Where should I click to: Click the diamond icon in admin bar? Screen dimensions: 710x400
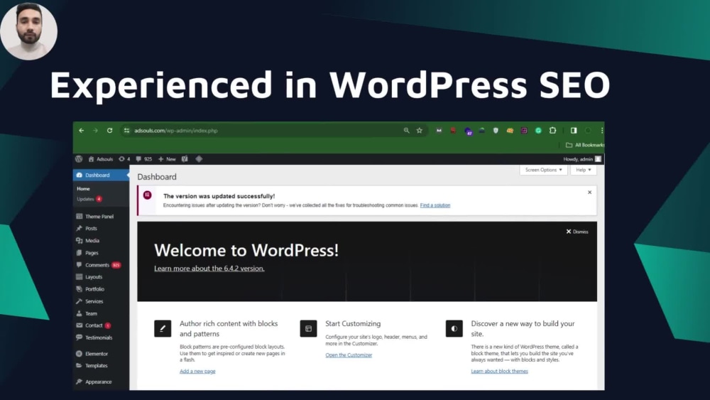199,159
